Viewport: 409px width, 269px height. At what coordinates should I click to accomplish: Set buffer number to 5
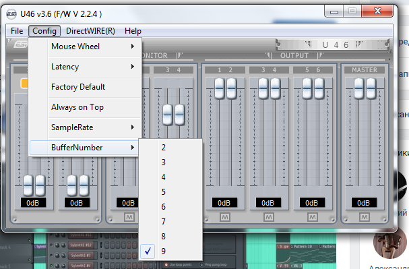[170, 192]
